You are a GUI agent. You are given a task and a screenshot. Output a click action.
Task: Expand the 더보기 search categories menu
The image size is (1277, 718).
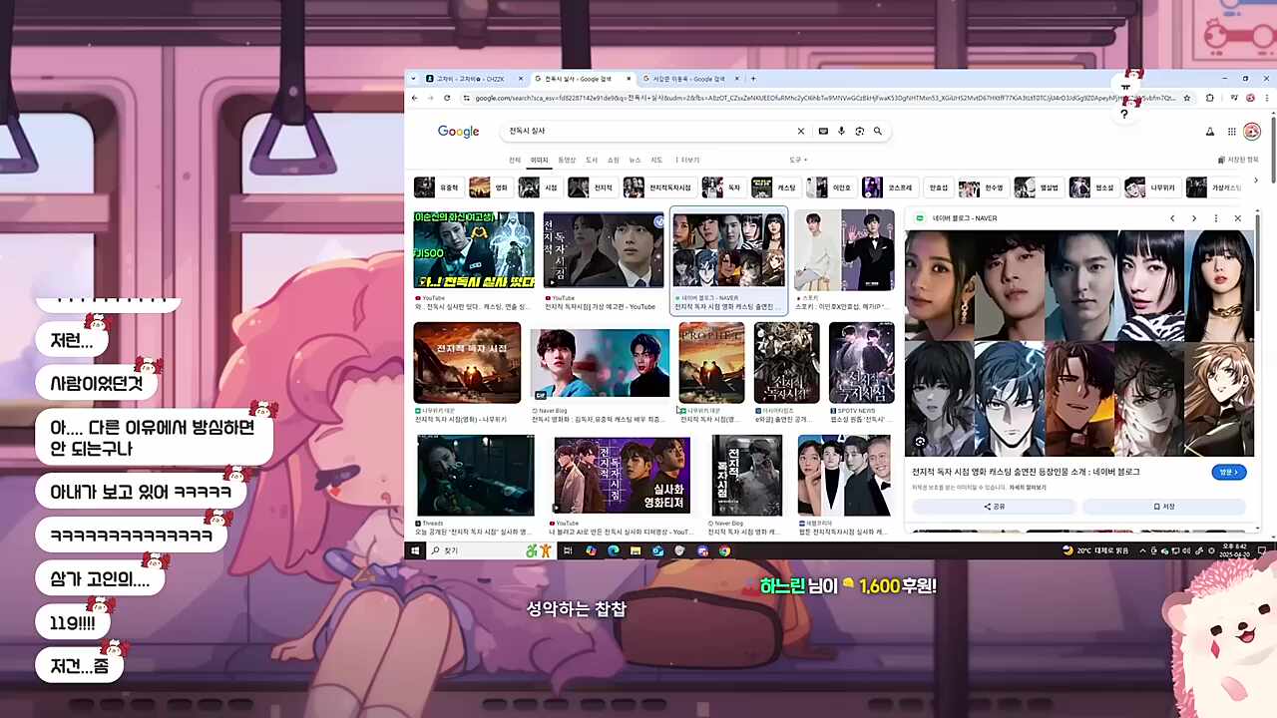(x=687, y=160)
